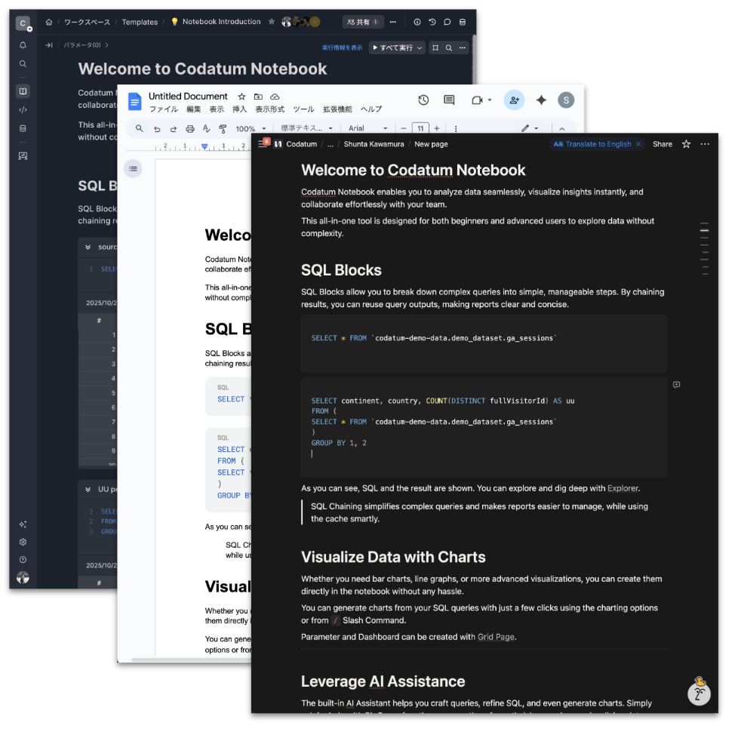Viewport: 738px width, 735px height.
Task: Click spell check icon in Google Docs toolbar
Action: [207, 128]
